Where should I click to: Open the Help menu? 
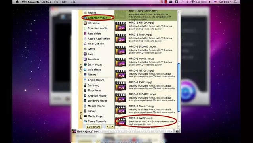(x=72, y=2)
